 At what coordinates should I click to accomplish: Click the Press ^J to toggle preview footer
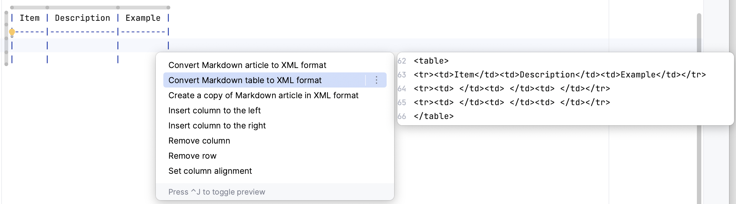(217, 191)
